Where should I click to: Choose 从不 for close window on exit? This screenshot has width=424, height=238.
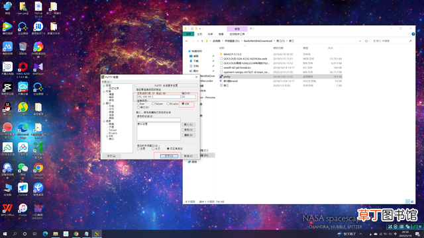click(x=153, y=149)
